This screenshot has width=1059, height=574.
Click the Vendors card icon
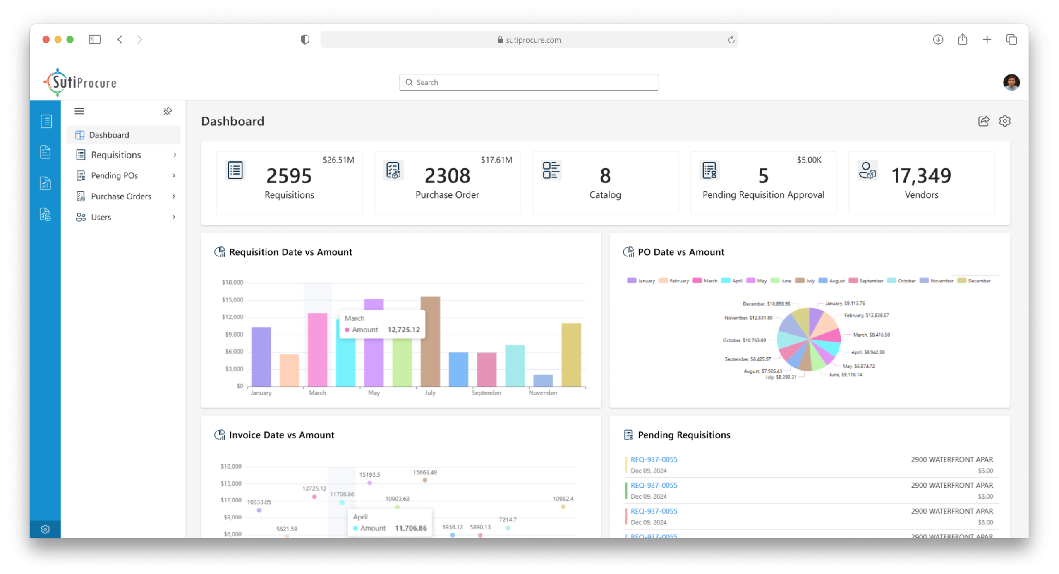click(x=867, y=170)
